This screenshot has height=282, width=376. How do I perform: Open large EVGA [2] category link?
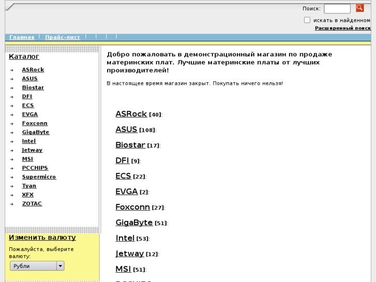pyautogui.click(x=127, y=191)
